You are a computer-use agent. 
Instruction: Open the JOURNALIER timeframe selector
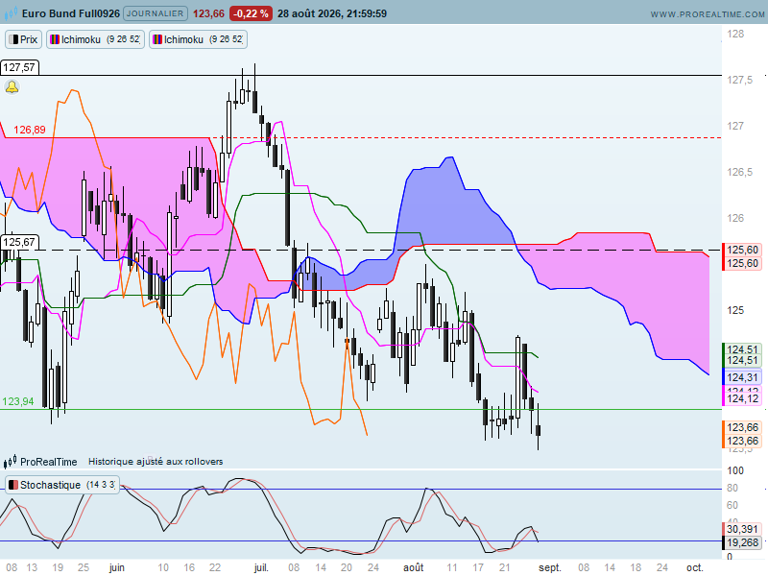[155, 13]
